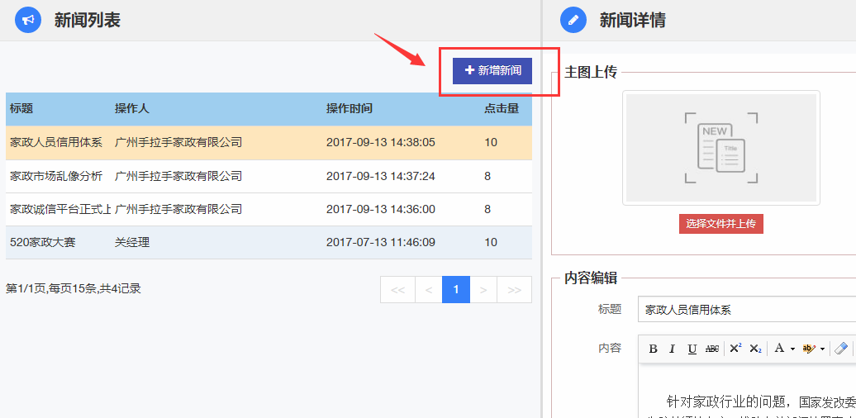Image resolution: width=856 pixels, height=418 pixels.
Task: Go to last page with >> button
Action: coord(514,290)
